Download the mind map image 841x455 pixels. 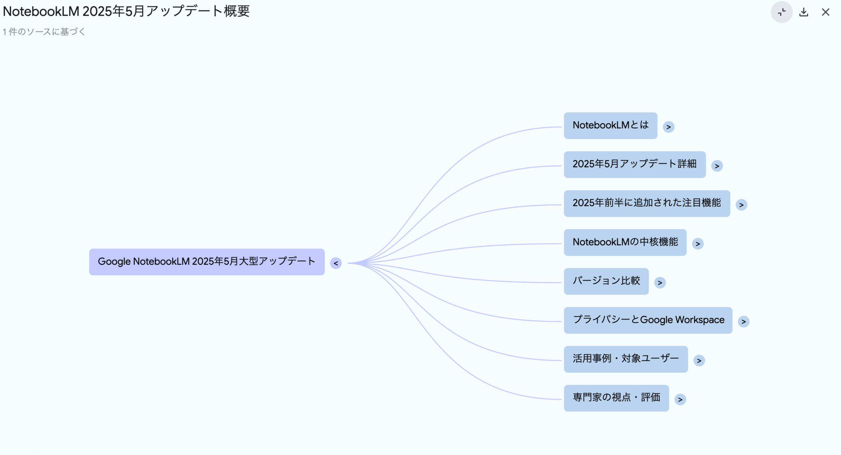click(804, 12)
